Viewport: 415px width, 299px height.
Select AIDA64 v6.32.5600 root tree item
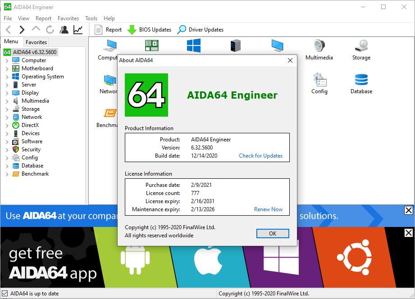click(x=35, y=52)
